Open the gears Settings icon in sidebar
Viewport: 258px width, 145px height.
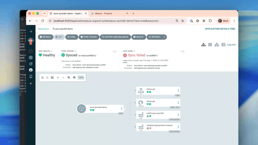[31, 64]
